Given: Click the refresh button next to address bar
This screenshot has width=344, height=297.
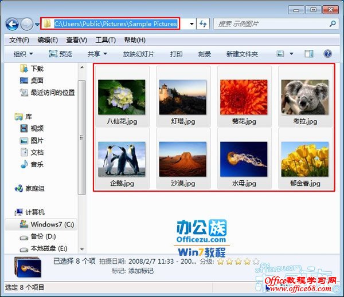Looking at the screenshot, I should 203,23.
